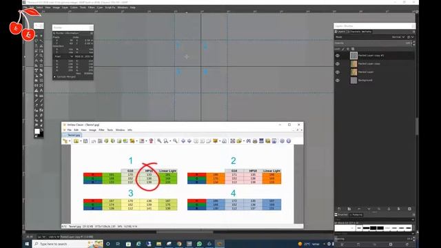
Task: Open the unit dropdown in GIMP status bar
Action: [x=41, y=237]
